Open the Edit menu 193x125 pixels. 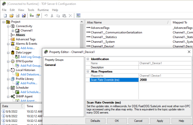(12, 10)
